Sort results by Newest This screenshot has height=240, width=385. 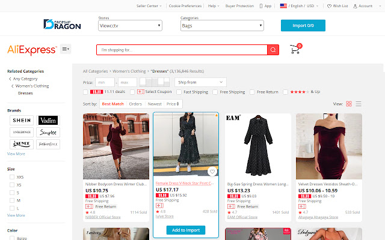(x=155, y=104)
